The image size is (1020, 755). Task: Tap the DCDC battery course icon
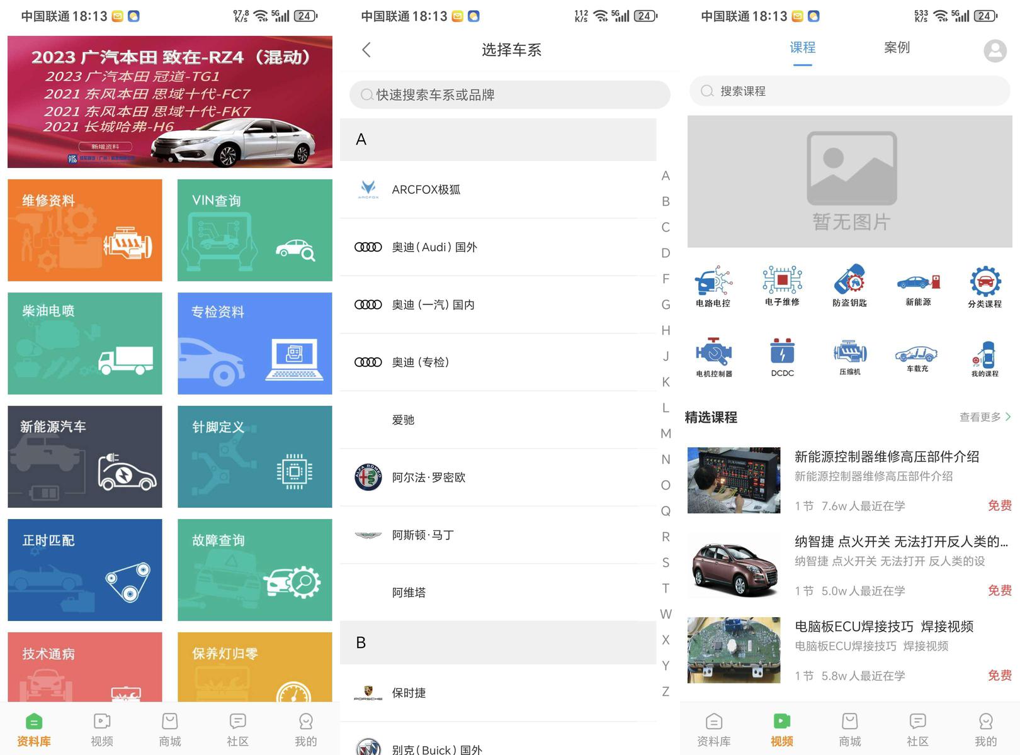[x=782, y=357]
